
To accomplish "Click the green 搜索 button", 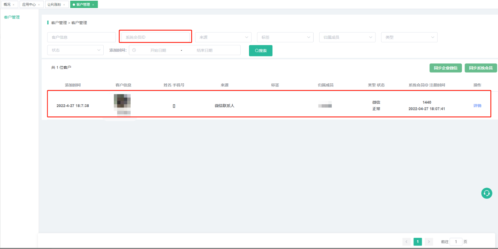I will [x=261, y=51].
